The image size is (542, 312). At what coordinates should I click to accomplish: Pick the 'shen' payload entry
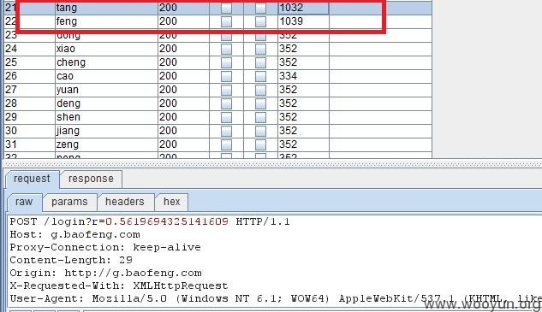point(106,117)
